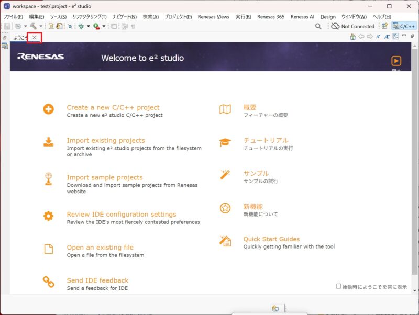This screenshot has width=419, height=315.
Task: Click the Not Connected cloud icon
Action: [x=335, y=26]
